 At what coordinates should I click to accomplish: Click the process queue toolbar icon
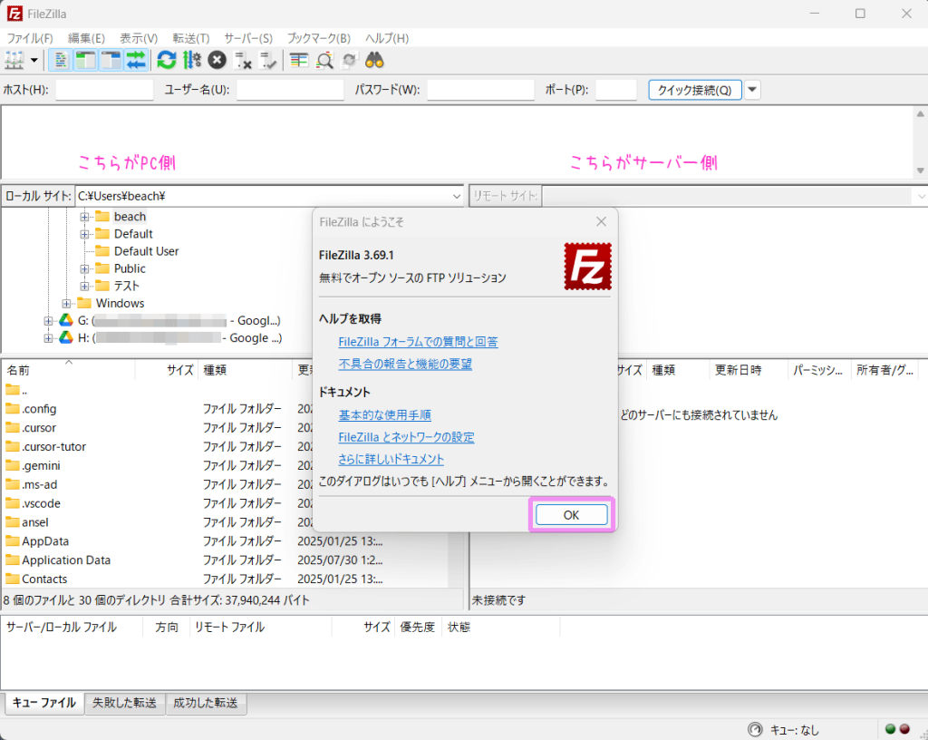click(x=192, y=61)
